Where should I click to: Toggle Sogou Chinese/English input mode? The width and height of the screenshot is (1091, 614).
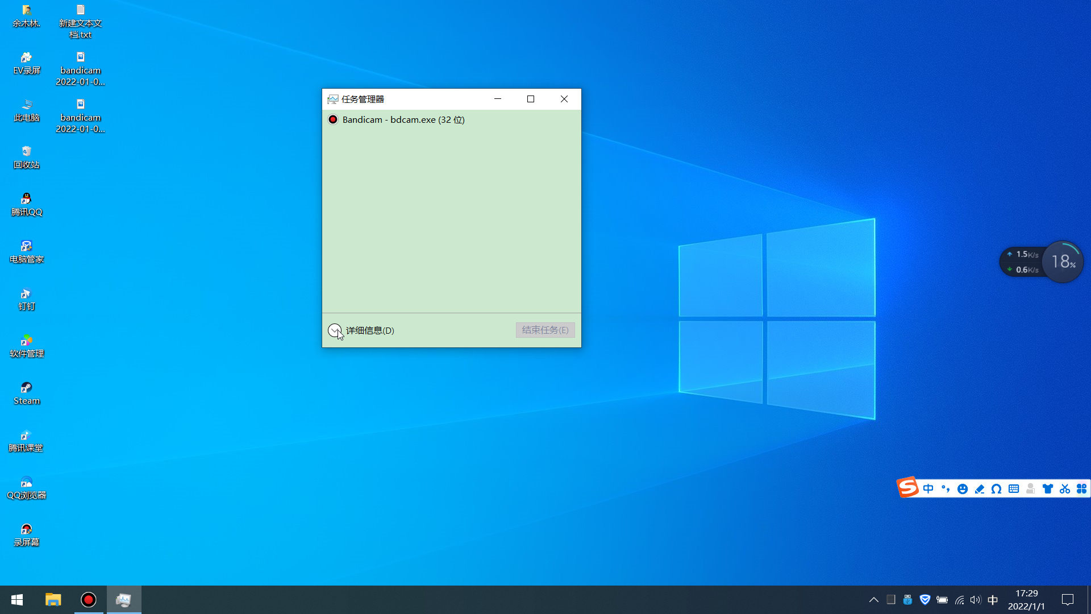point(928,489)
